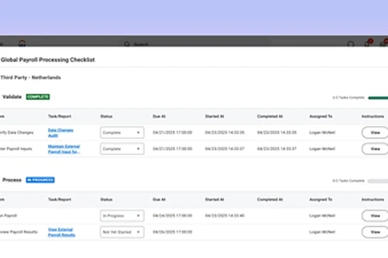Click Tasks Complete count in Process section
The width and height of the screenshot is (388, 258).
tap(348, 181)
